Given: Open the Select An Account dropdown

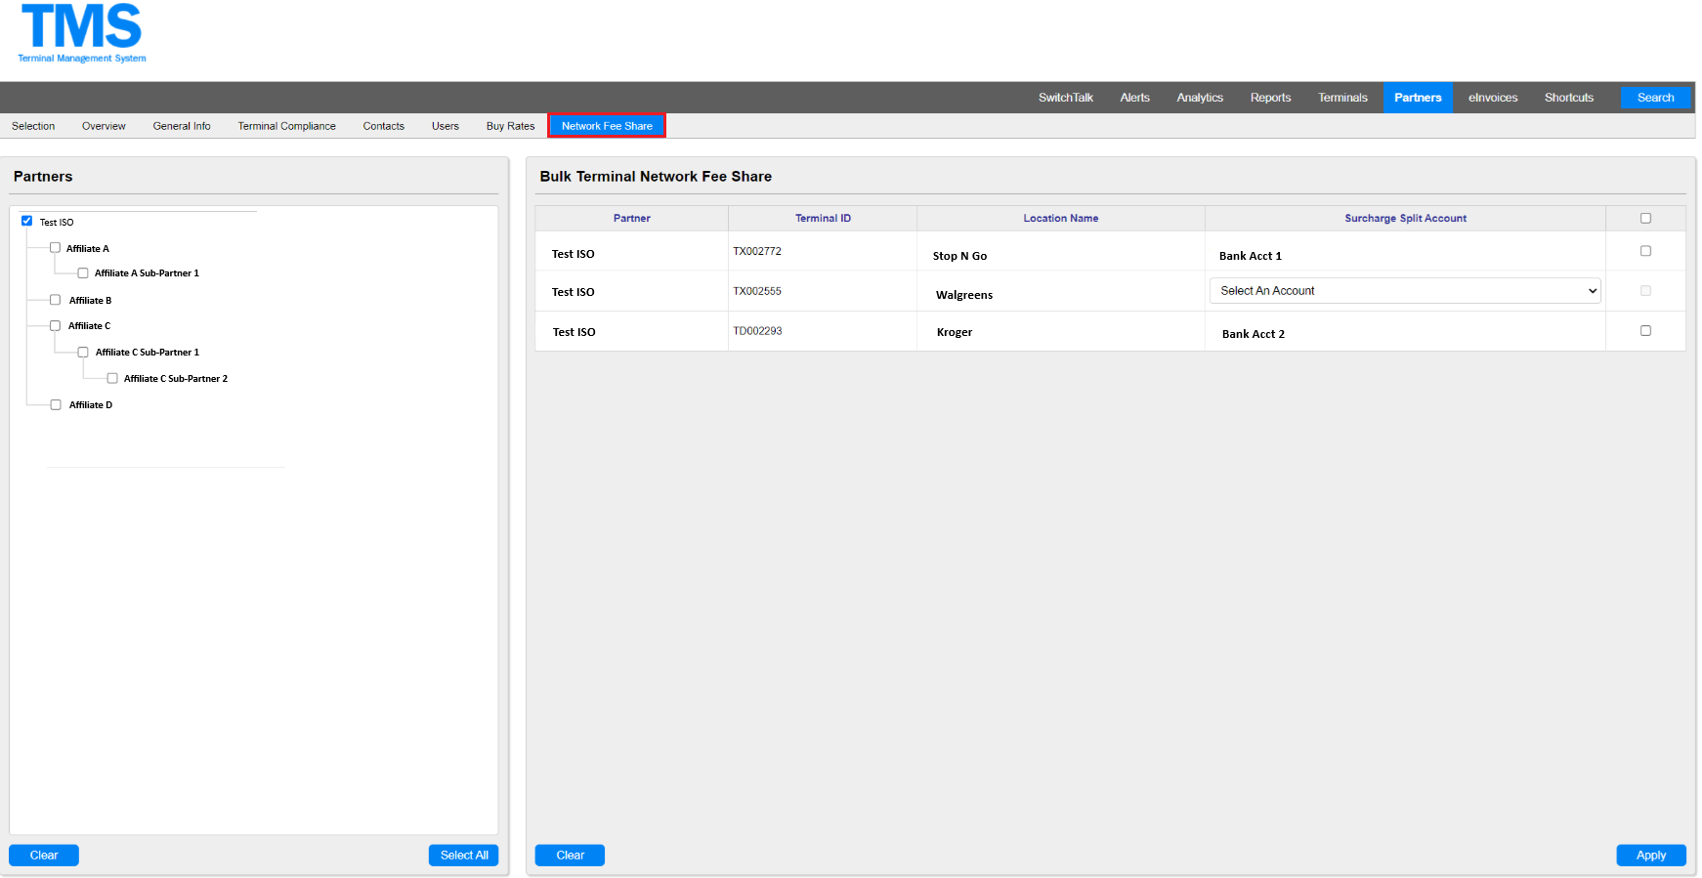Looking at the screenshot, I should 1405,291.
